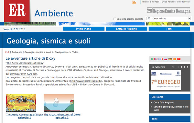Viewport: 194px width, 123px height.
Task: Switch language to Russian flag
Action: 166,59
